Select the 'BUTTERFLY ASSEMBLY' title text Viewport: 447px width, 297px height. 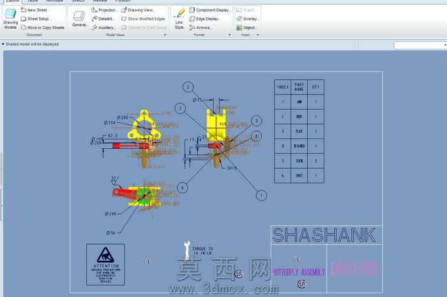click(298, 272)
